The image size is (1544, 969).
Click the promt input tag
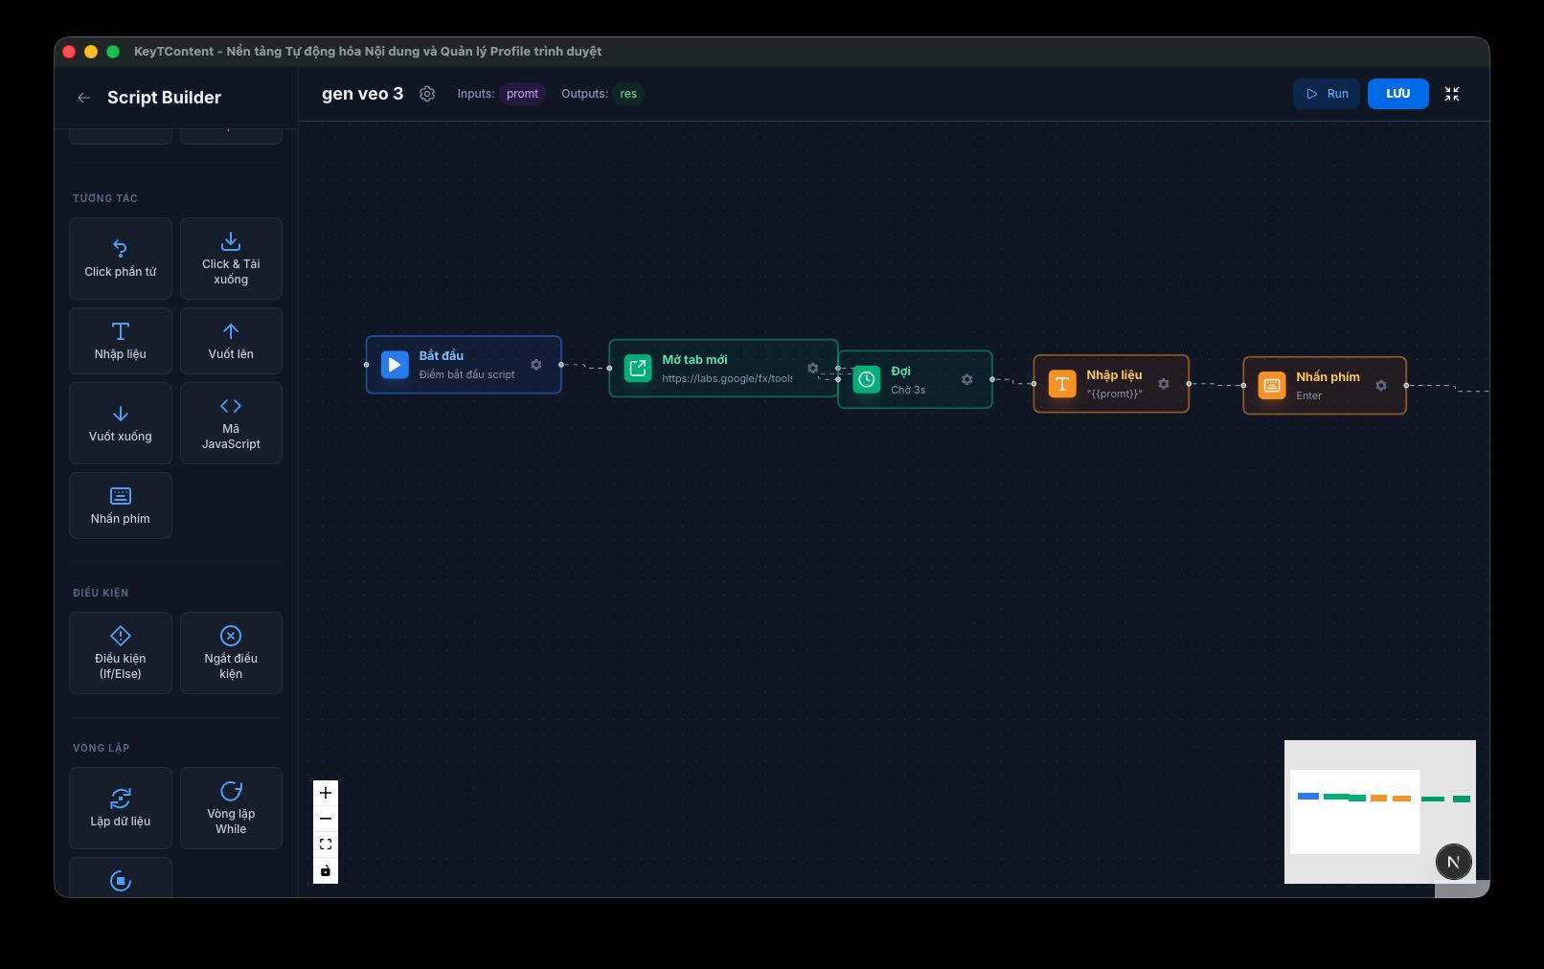[x=522, y=94]
